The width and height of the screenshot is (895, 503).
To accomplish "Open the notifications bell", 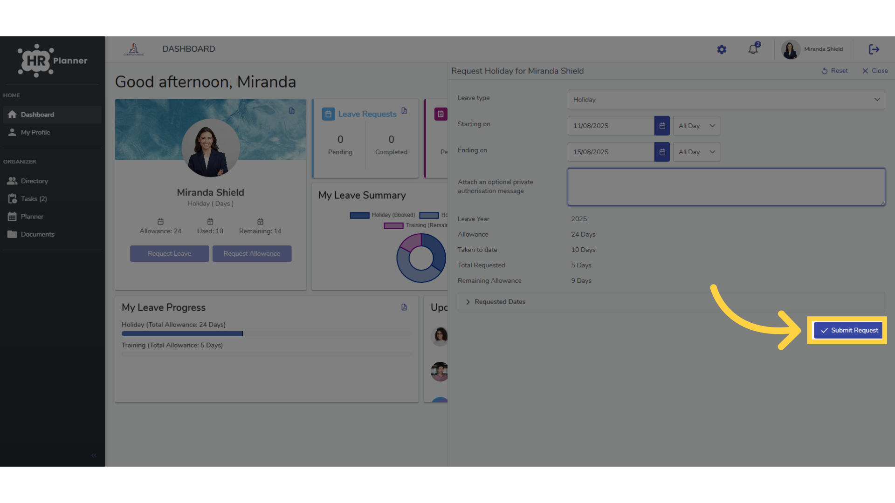I will coord(753,49).
